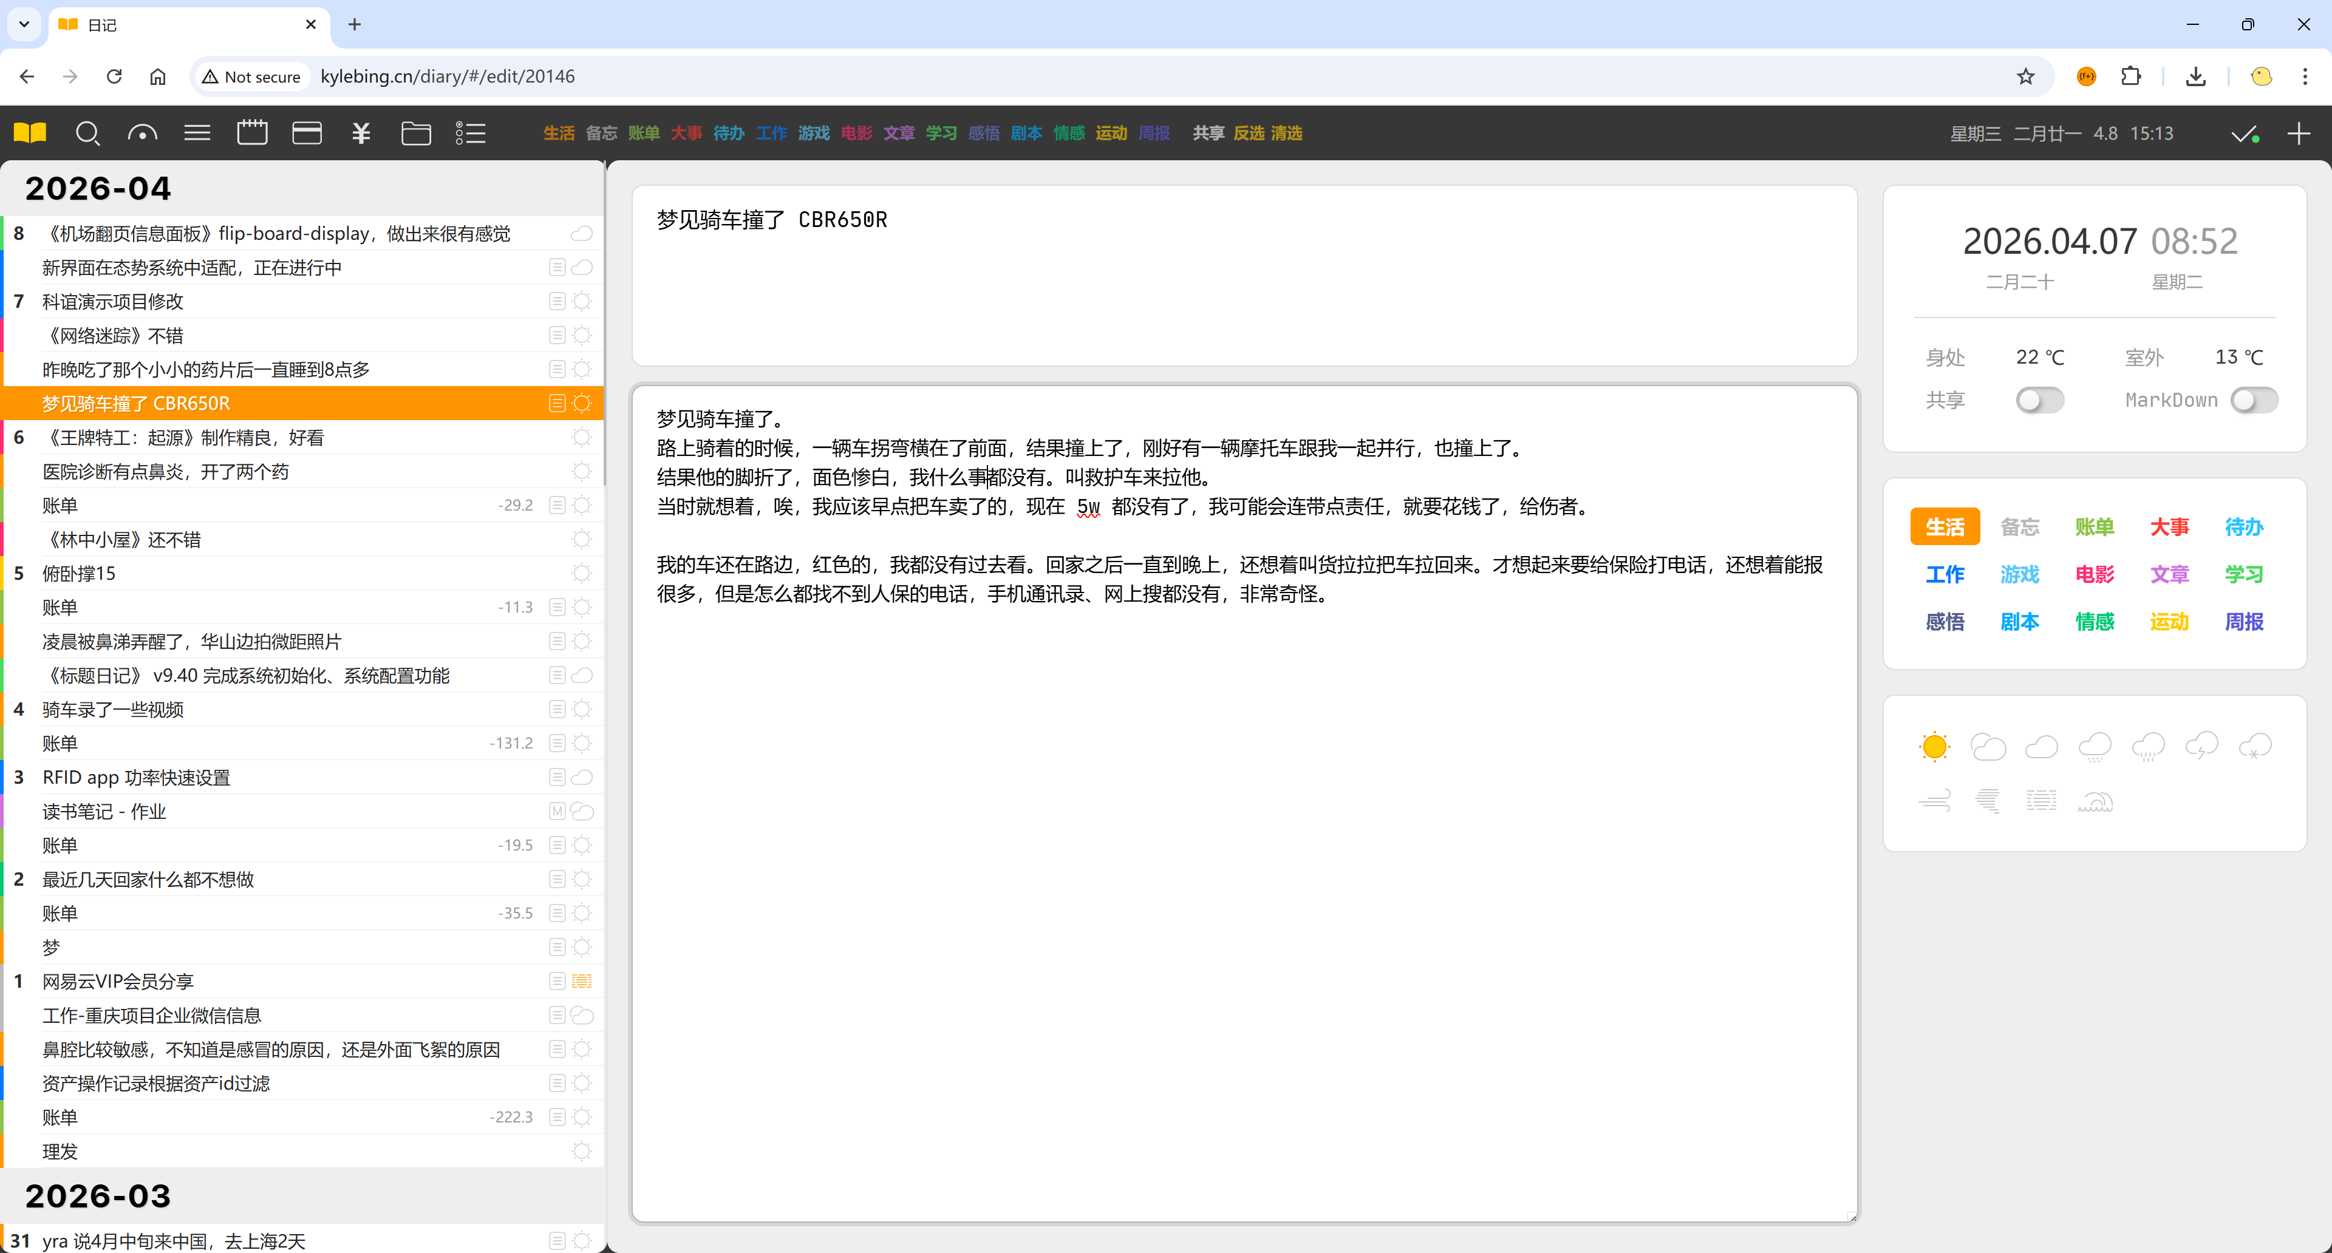Select the wind weather icon

[1935, 800]
